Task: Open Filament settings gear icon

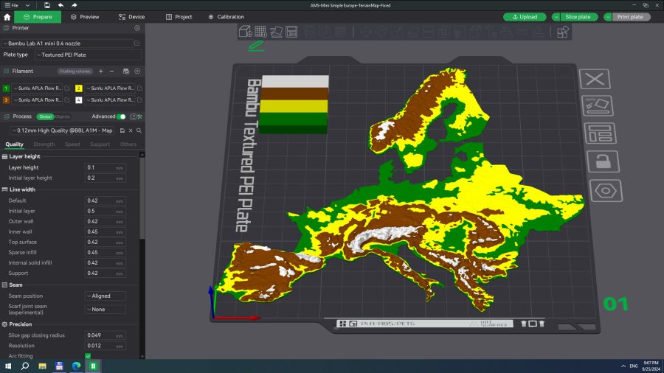Action: coord(137,71)
